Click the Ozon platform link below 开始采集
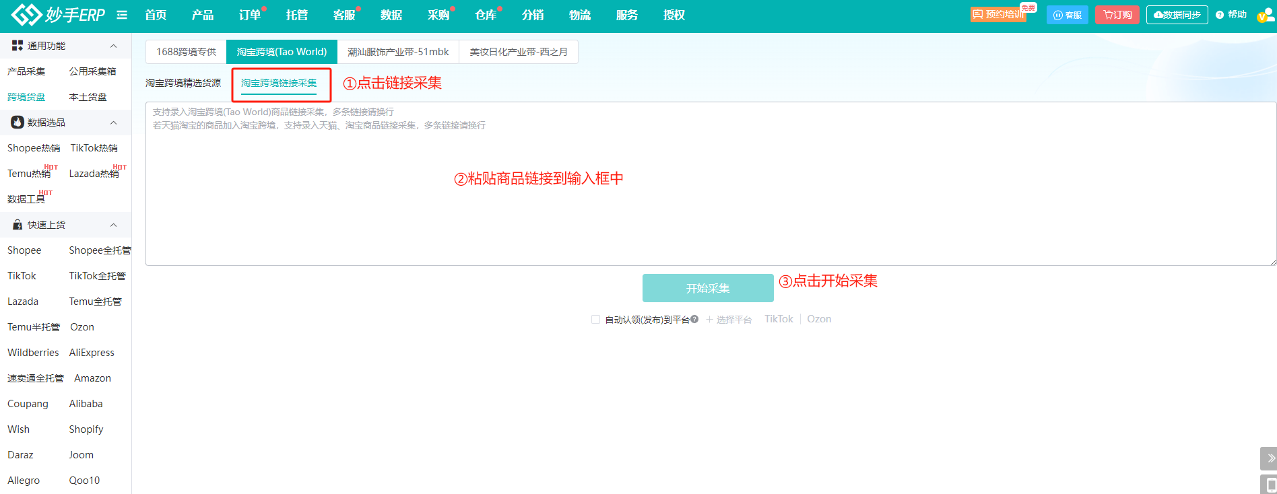1277x494 pixels. [x=819, y=319]
